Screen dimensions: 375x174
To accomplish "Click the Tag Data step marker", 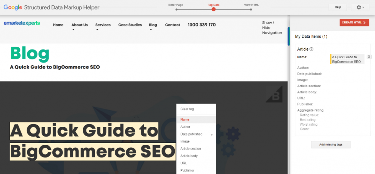I will coord(214,9).
